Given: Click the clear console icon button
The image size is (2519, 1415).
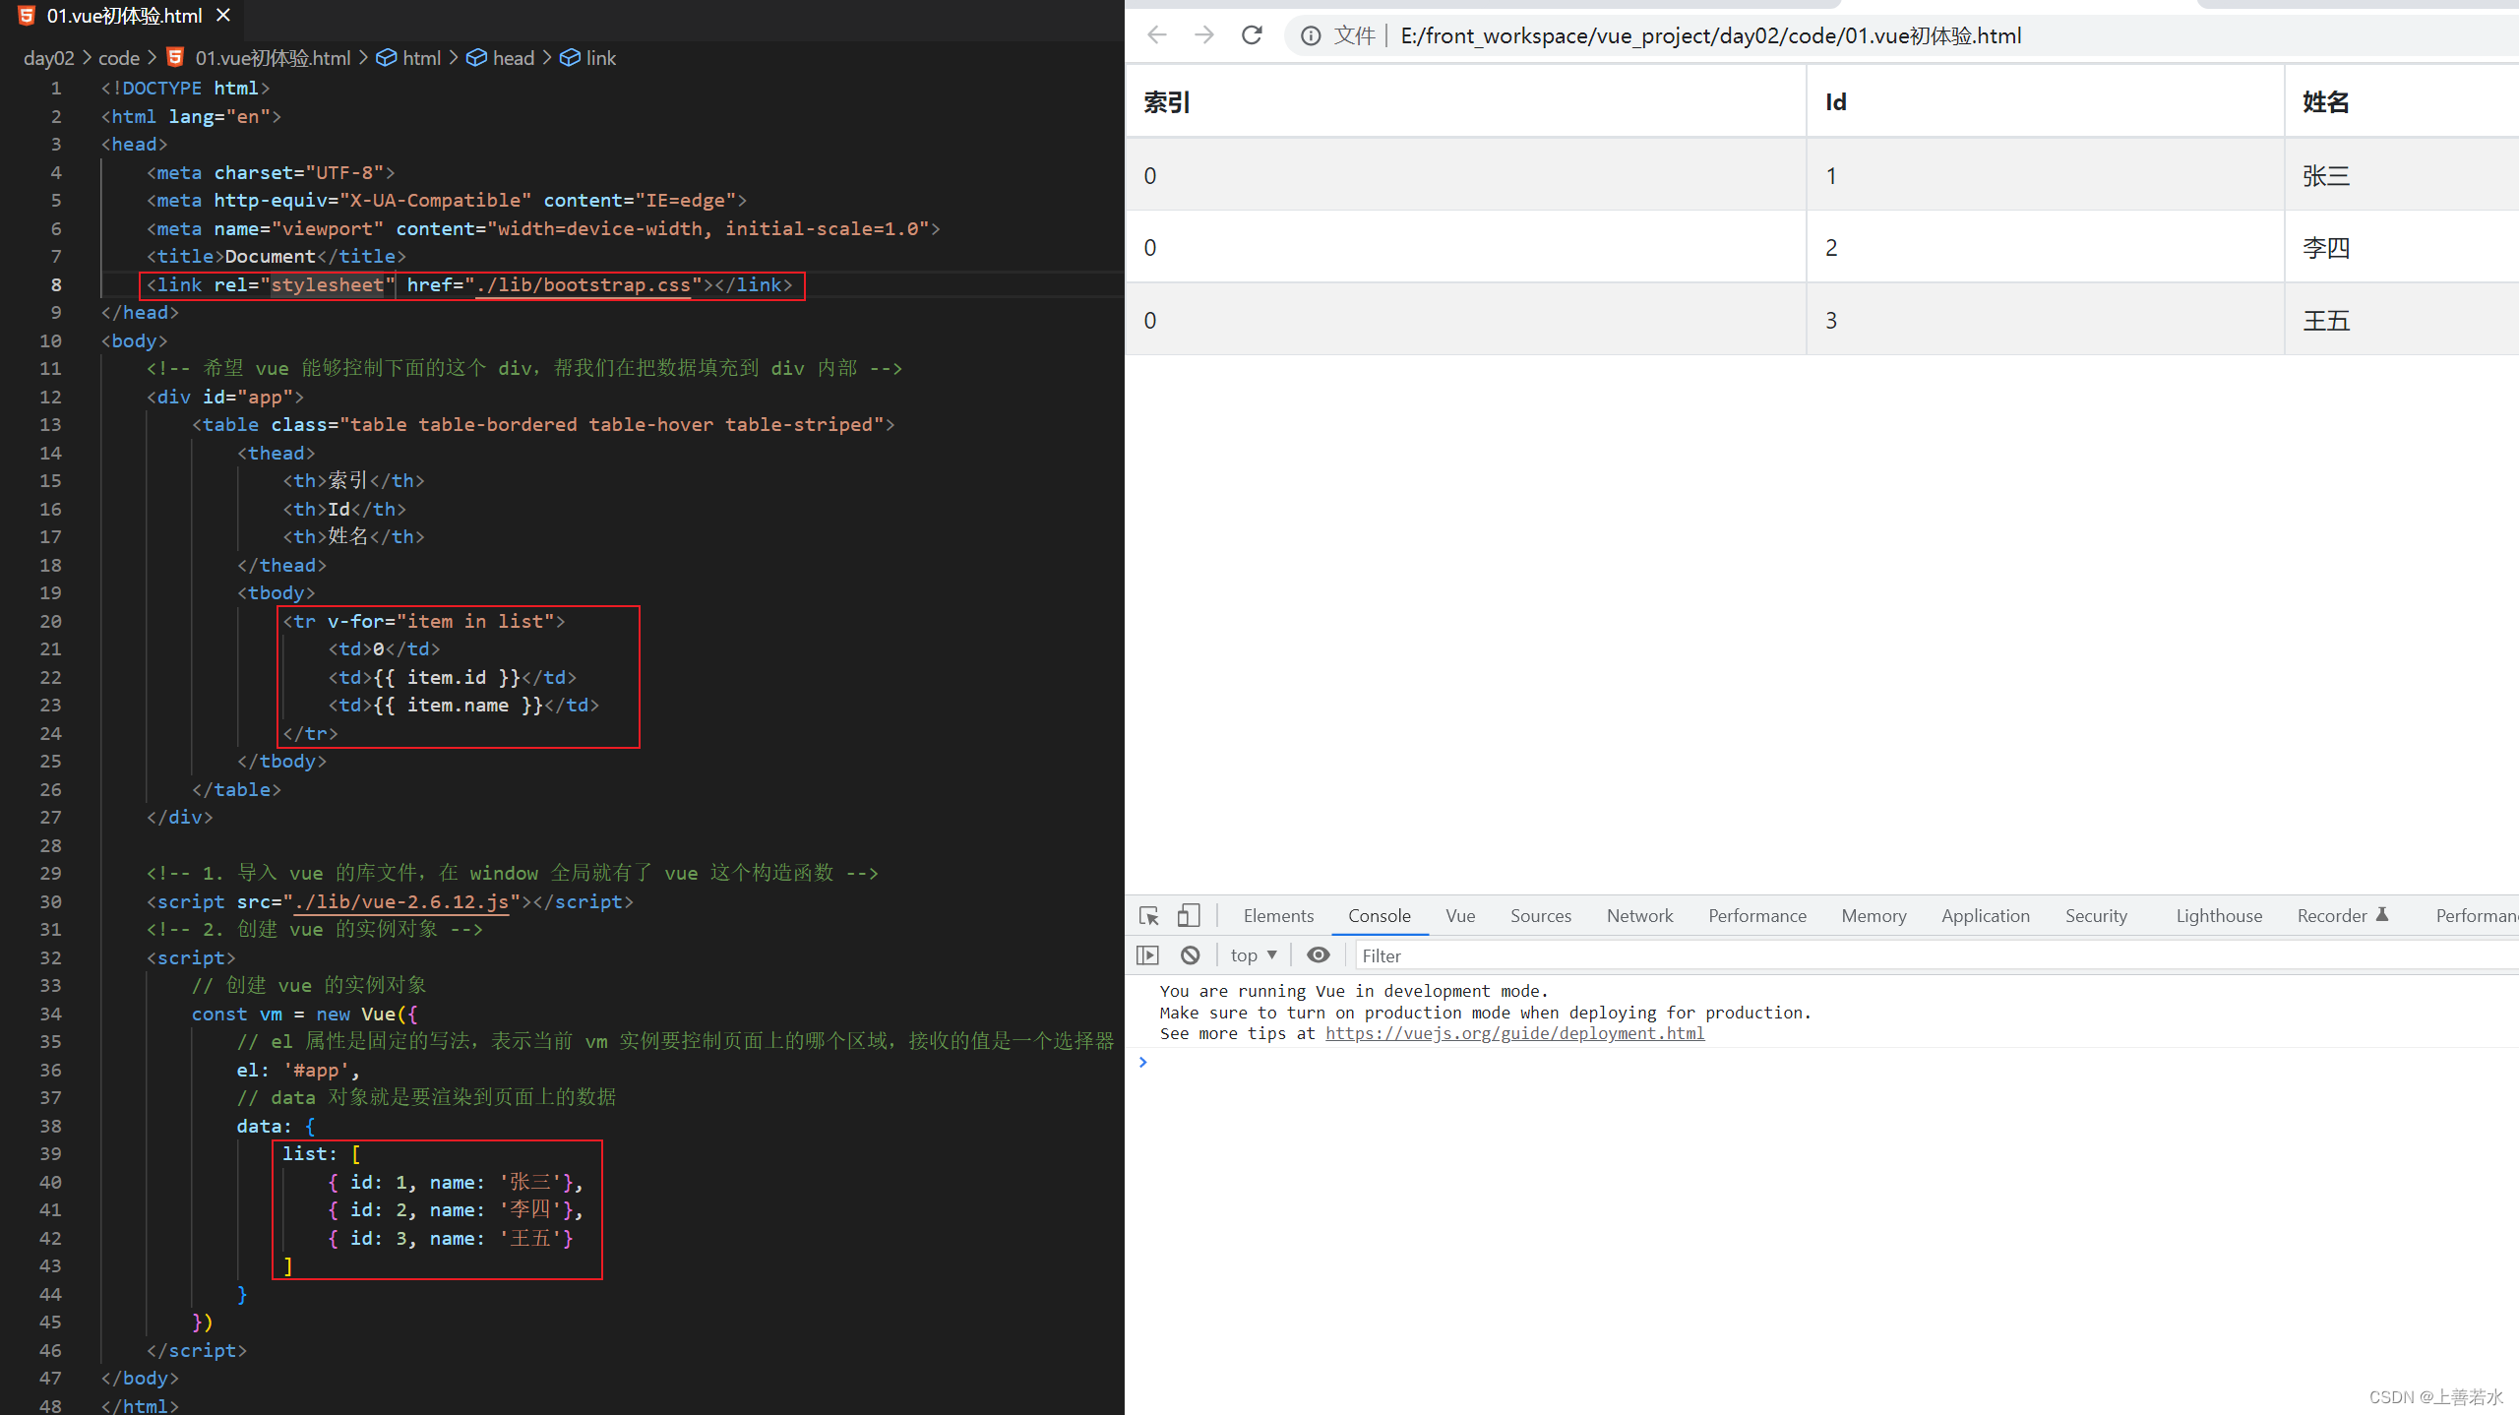Looking at the screenshot, I should [x=1192, y=954].
